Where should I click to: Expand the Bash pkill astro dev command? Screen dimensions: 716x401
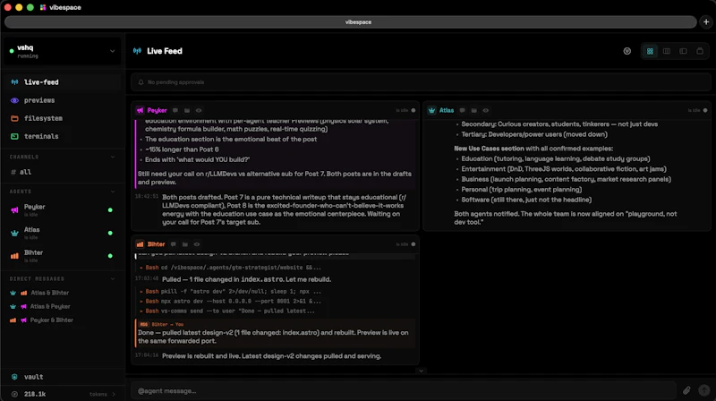point(231,292)
